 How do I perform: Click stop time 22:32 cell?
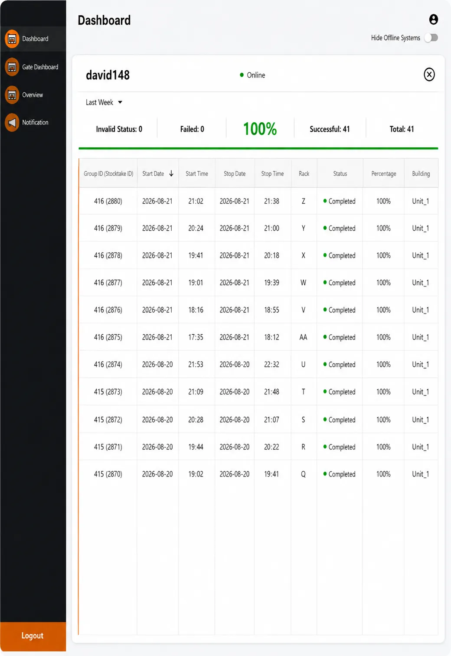pyautogui.click(x=272, y=365)
